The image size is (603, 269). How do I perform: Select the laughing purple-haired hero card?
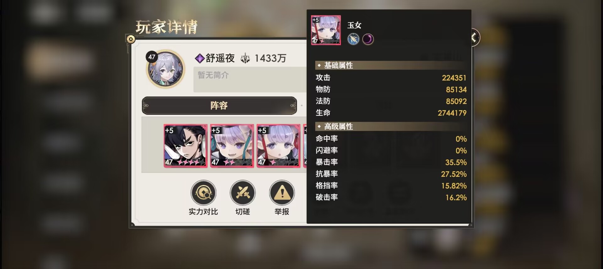click(x=232, y=146)
